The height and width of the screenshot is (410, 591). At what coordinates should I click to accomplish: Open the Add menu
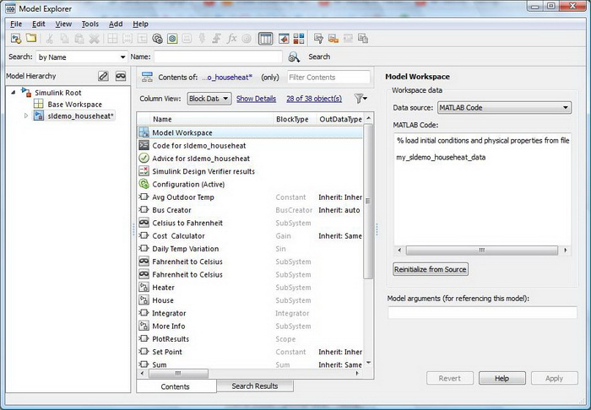click(x=116, y=24)
